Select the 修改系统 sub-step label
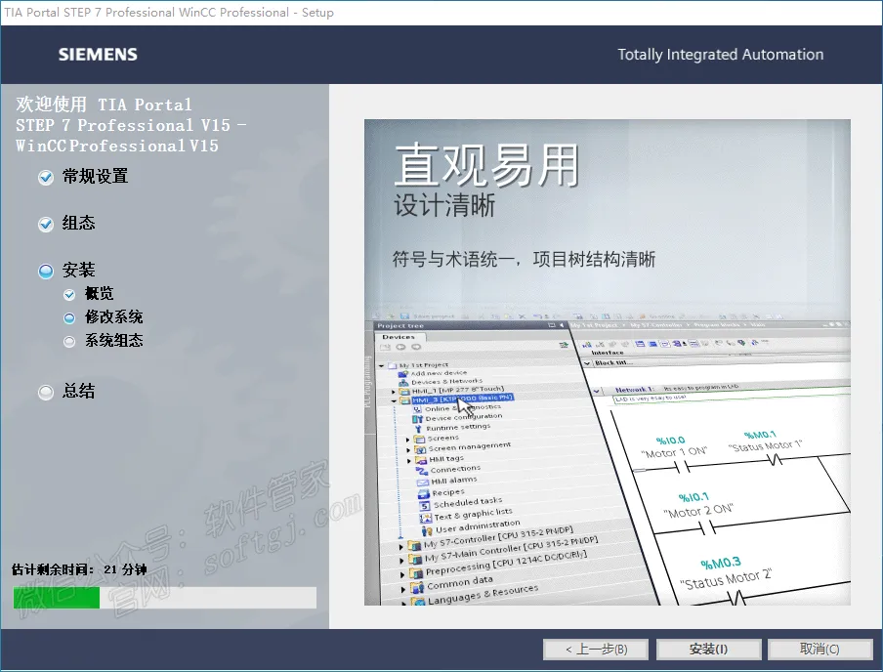This screenshot has height=672, width=883. point(113,317)
